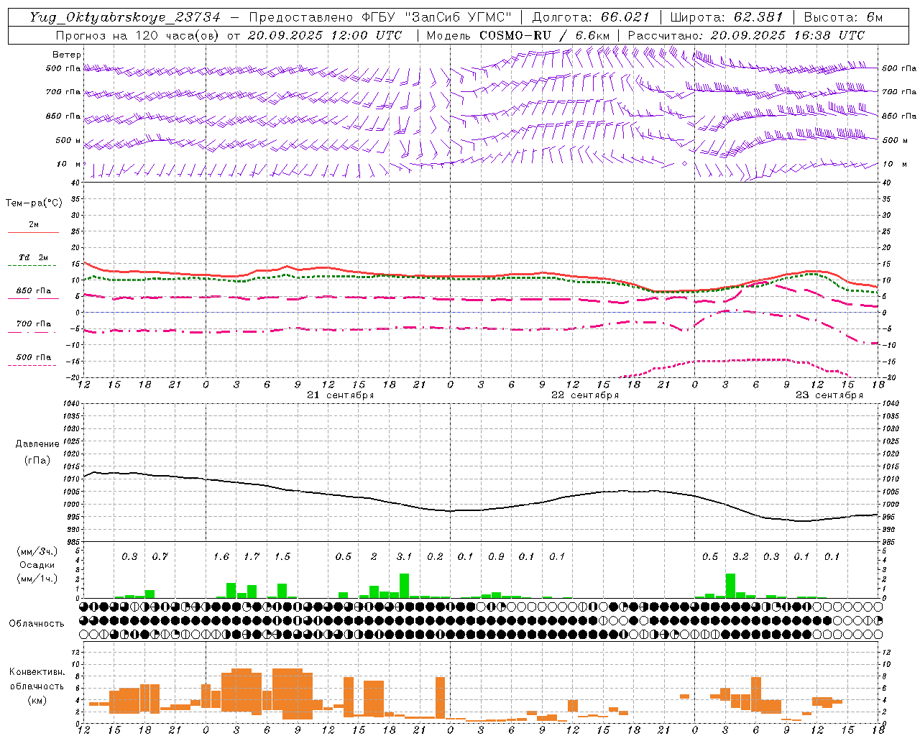Viewport: 920px width, 736px height.
Task: Click the Ветер section label
Action: coord(67,55)
